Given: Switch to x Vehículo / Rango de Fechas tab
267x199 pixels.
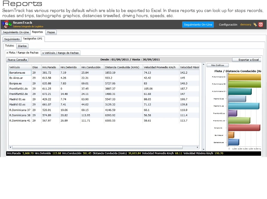Looking at the screenshot, I should click(x=60, y=53).
